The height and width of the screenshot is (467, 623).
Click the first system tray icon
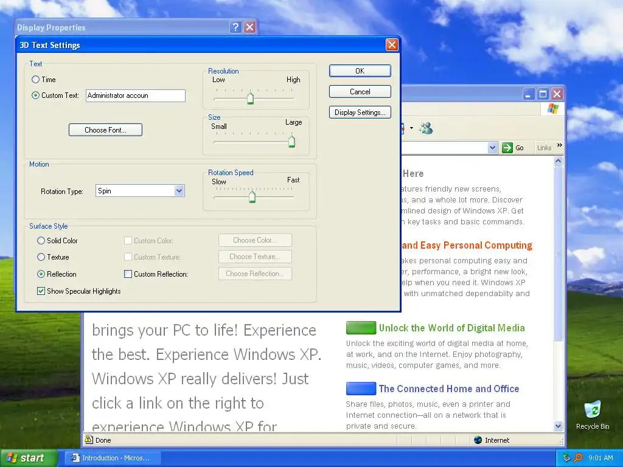566,458
